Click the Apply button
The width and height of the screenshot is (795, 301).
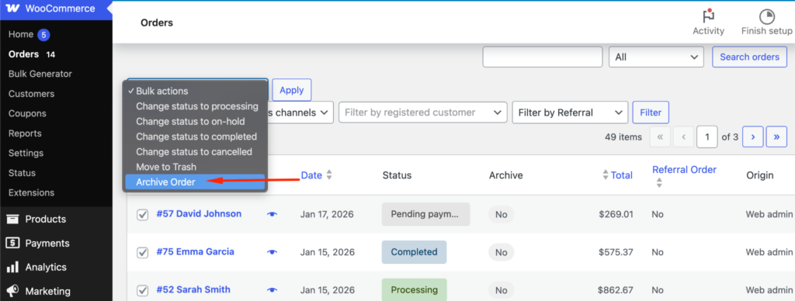tap(292, 90)
